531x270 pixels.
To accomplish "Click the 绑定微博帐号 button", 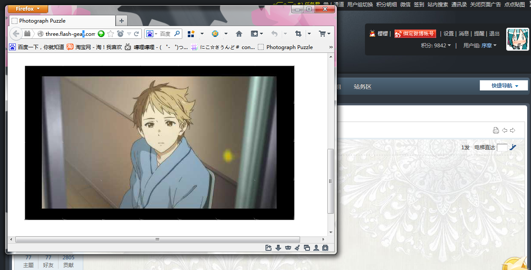I will pyautogui.click(x=415, y=34).
